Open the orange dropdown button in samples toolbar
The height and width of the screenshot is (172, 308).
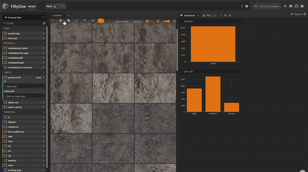[x=101, y=21]
